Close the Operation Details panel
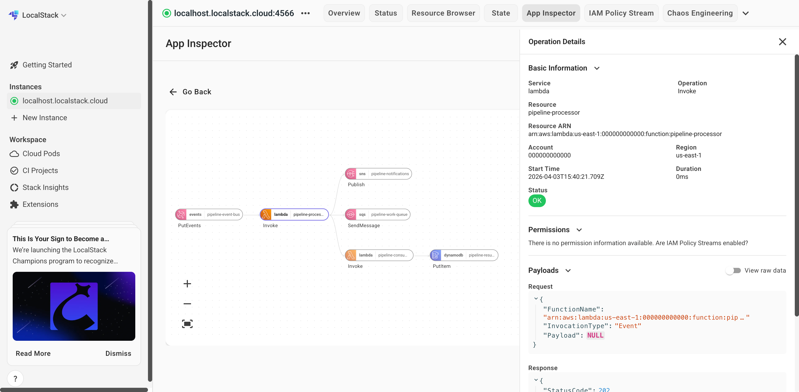This screenshot has width=799, height=392. tap(783, 41)
